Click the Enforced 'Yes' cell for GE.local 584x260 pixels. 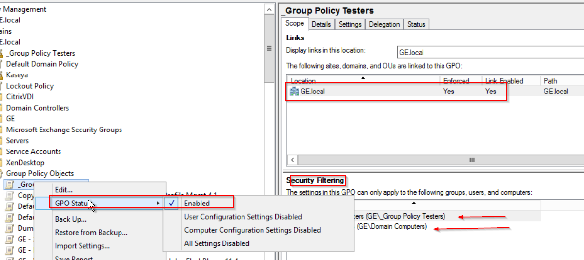click(x=449, y=92)
